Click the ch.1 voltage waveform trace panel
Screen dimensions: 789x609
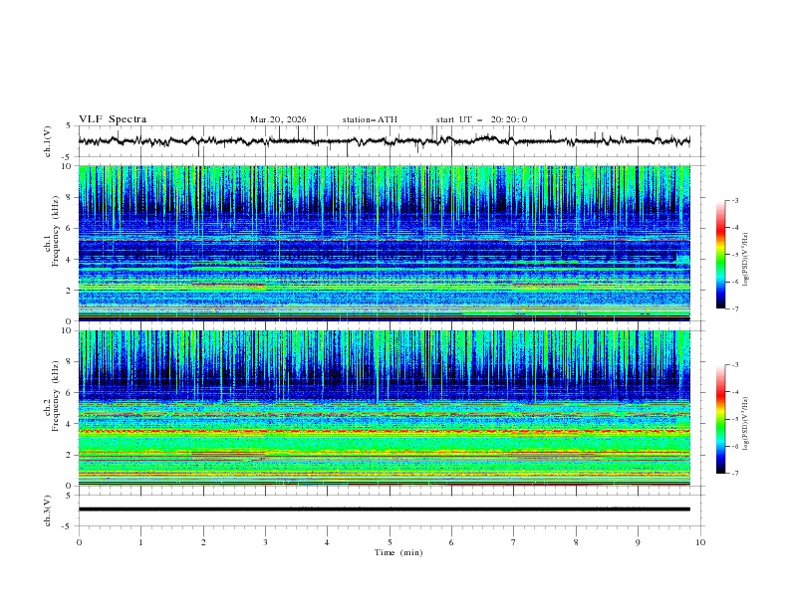pyautogui.click(x=391, y=141)
